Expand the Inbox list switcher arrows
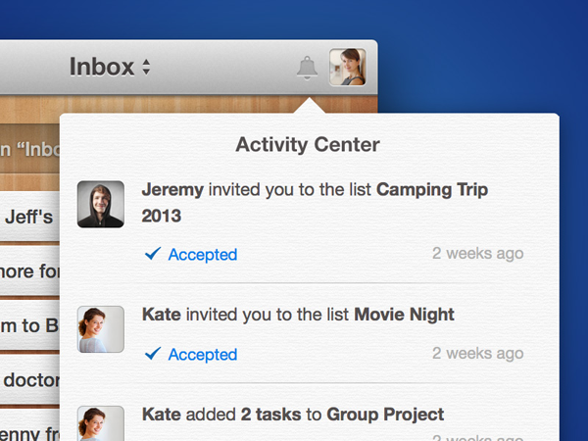Image resolution: width=588 pixels, height=441 pixels. [x=146, y=68]
